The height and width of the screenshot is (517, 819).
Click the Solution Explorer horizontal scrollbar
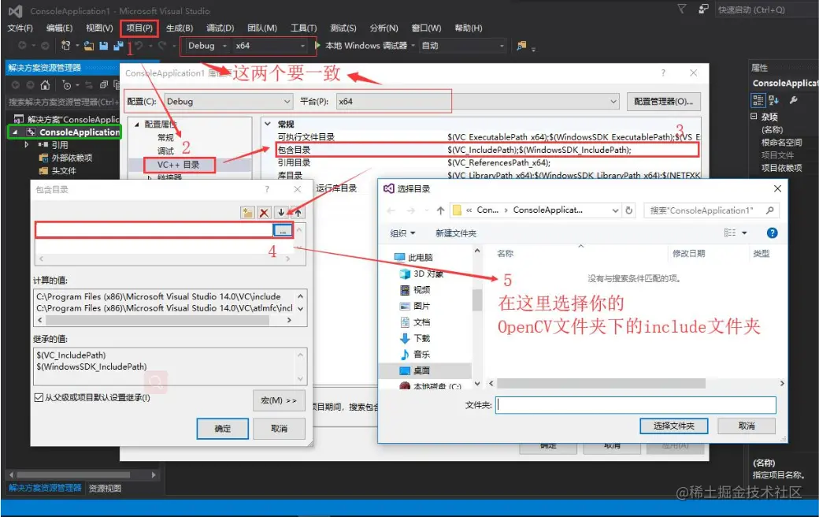73,474
